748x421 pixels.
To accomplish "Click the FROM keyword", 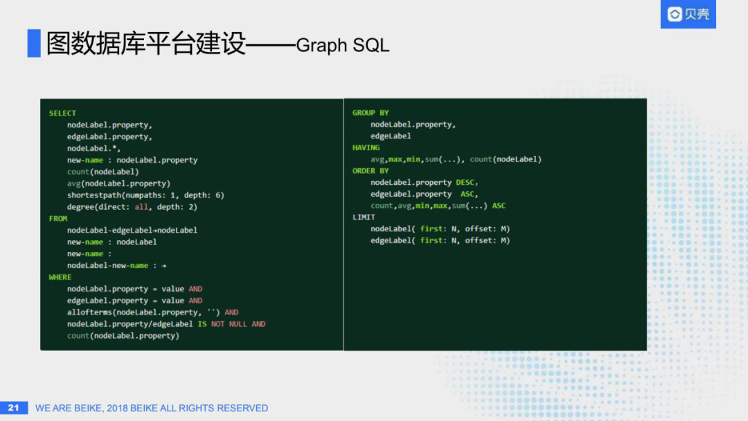I will tap(58, 218).
